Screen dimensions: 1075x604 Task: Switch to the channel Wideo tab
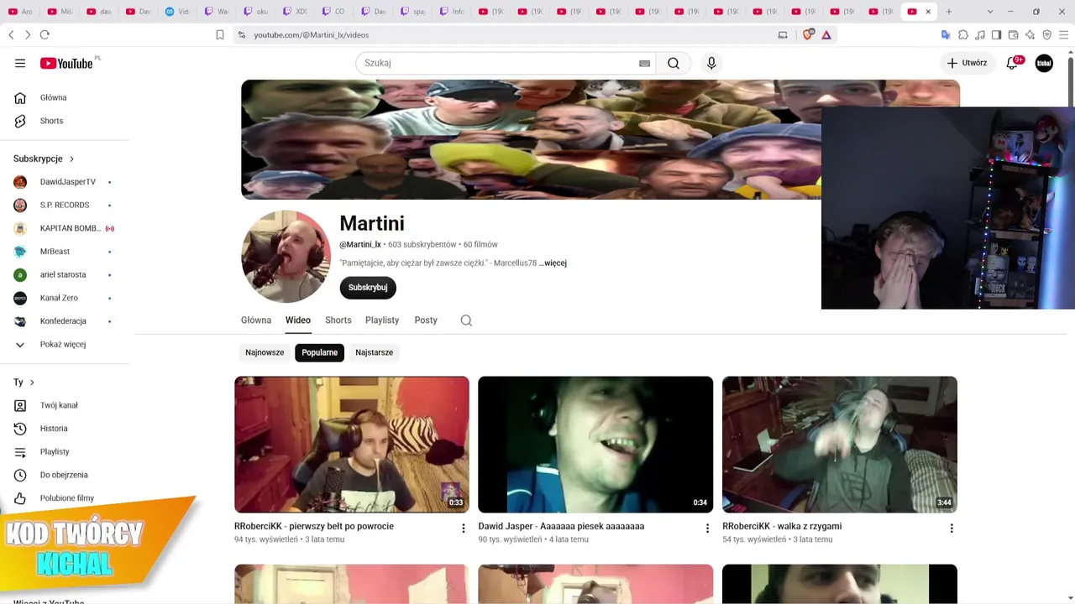pos(298,320)
